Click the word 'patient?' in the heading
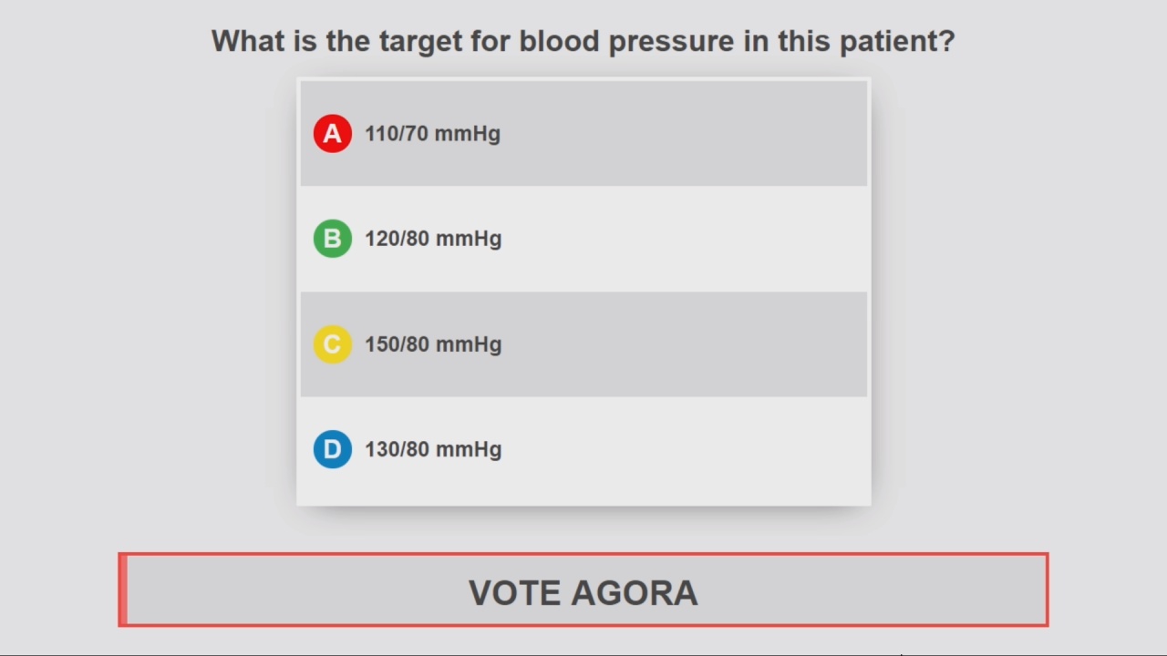 pos(897,41)
